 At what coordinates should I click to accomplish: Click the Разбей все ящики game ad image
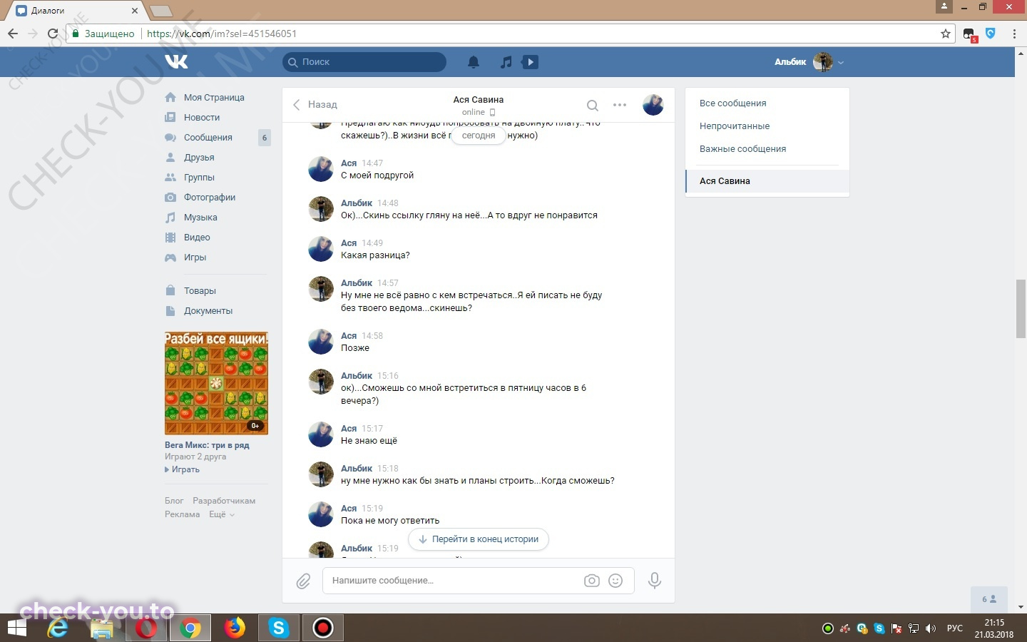216,383
